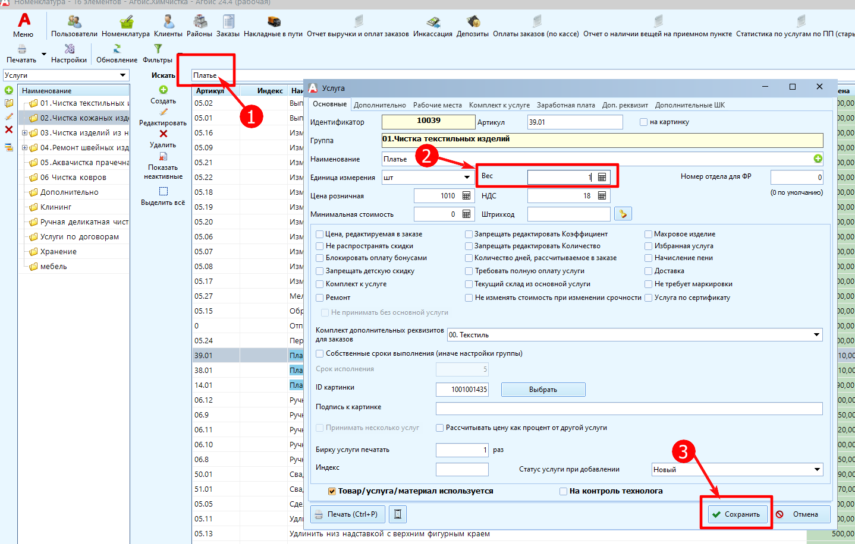The height and width of the screenshot is (544, 855).
Task: Open the Дополнительно tab
Action: [x=379, y=105]
